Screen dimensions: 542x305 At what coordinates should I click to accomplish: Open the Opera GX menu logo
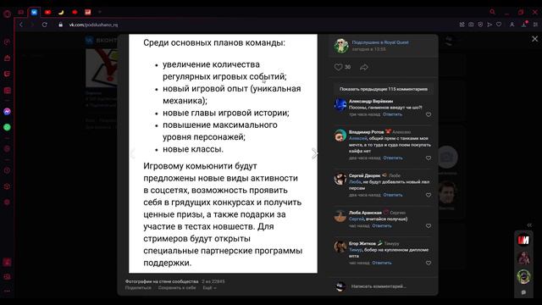(x=7, y=14)
